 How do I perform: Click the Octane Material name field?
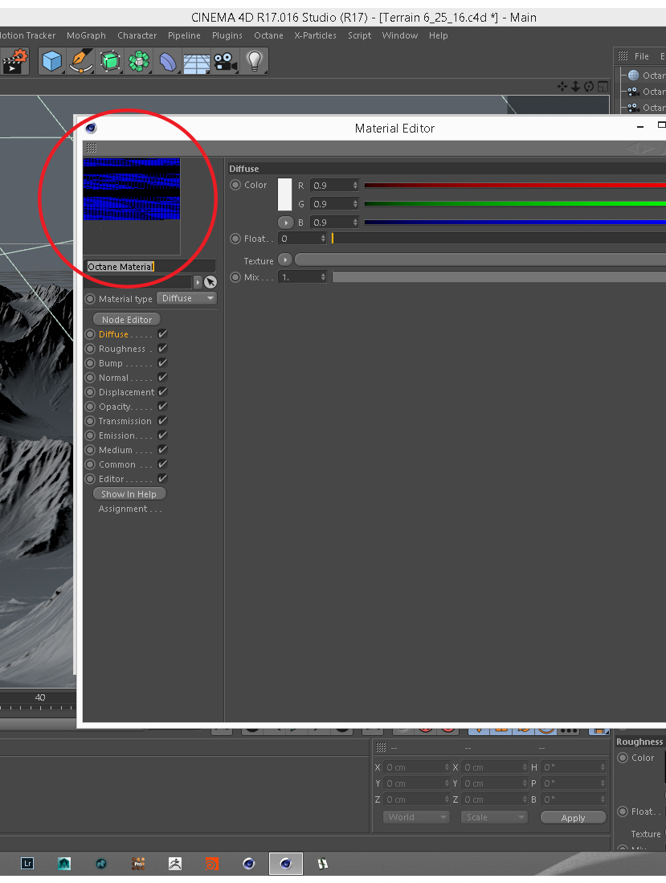(149, 267)
